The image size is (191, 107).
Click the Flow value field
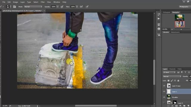click(73, 7)
